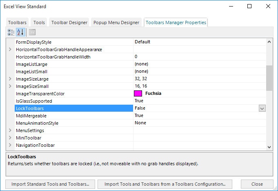Image resolution: width=278 pixels, height=191 pixels.
Task: Click the Fuchsia color name text
Action: pos(153,94)
